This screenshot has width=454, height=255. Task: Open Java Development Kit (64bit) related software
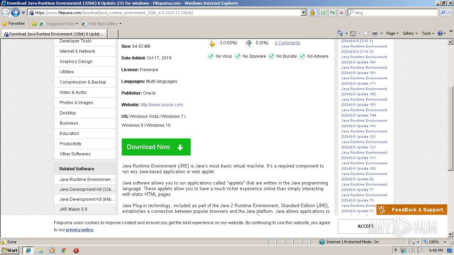click(87, 199)
